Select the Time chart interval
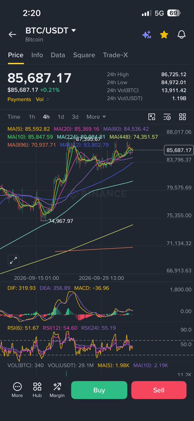 14,117
